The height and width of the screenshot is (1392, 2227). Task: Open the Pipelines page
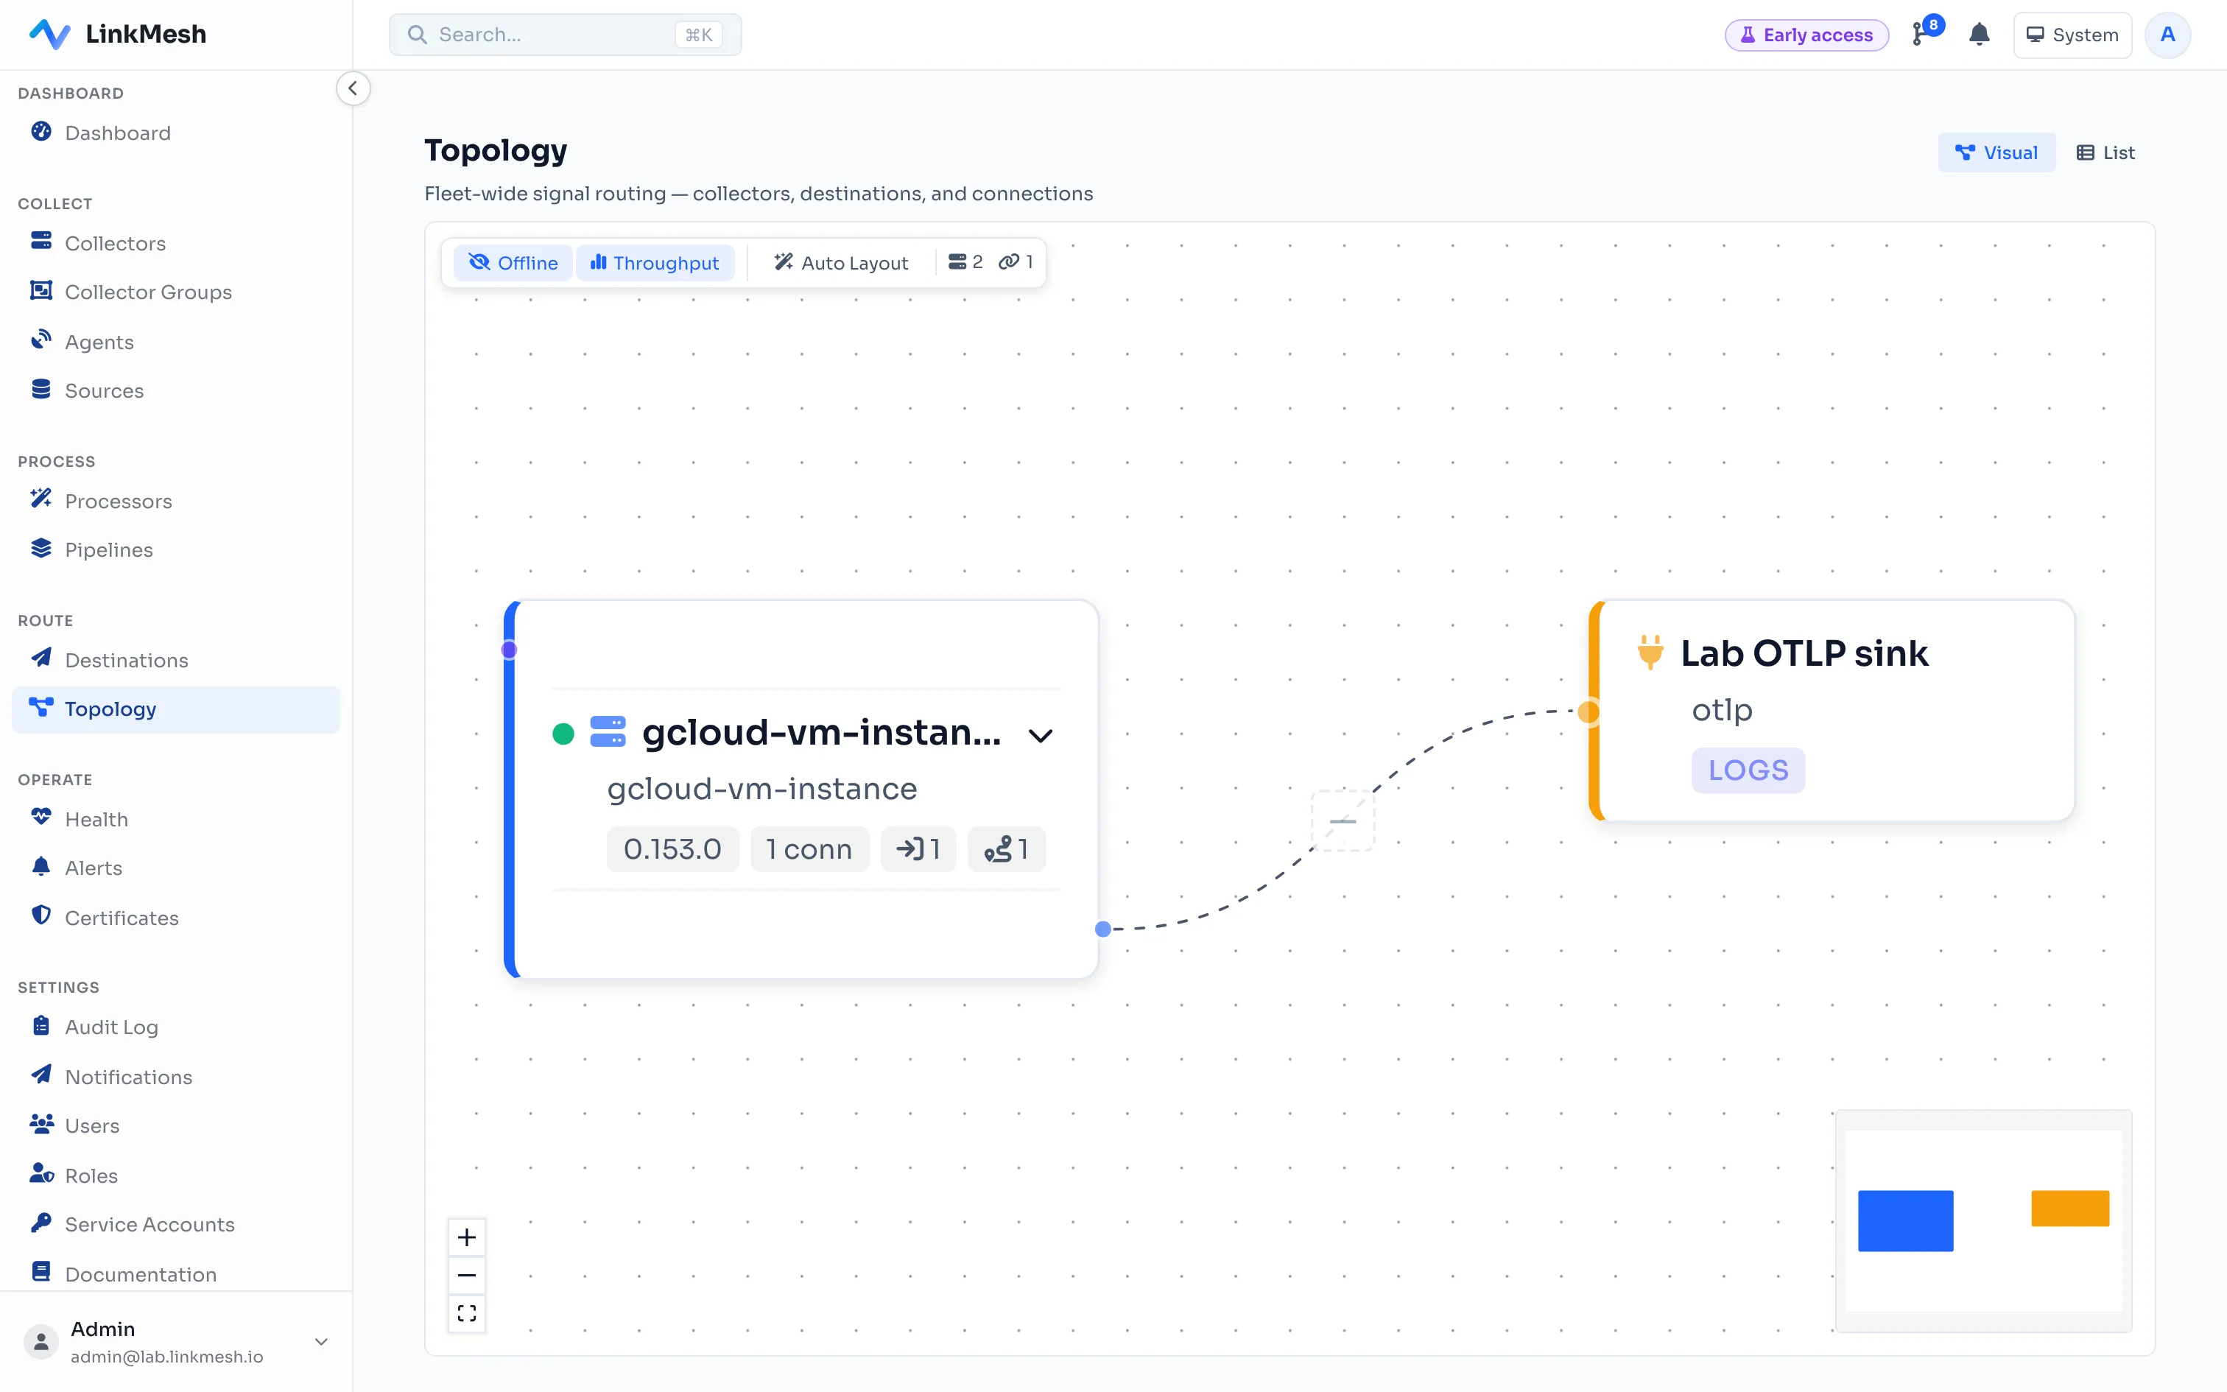pos(176,549)
